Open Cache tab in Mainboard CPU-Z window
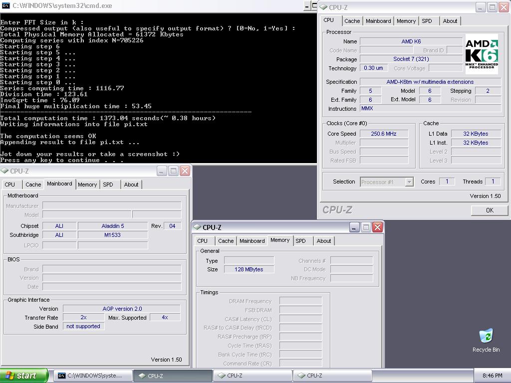Image resolution: width=511 pixels, height=383 pixels. click(33, 185)
